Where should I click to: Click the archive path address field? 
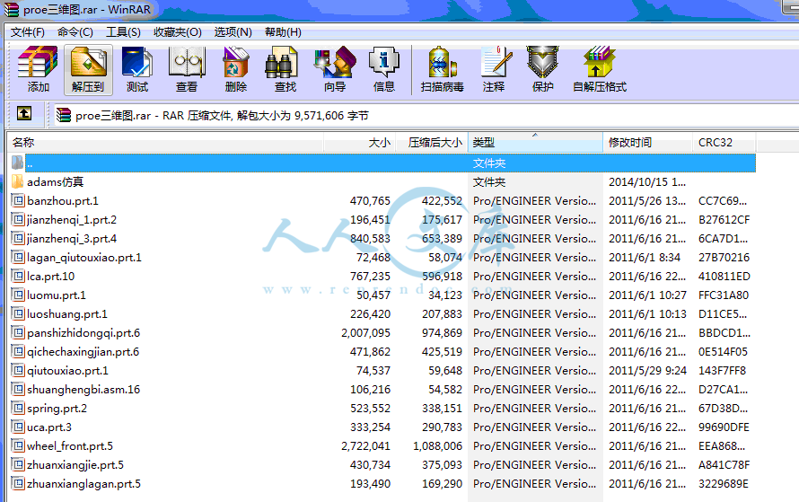pos(426,115)
